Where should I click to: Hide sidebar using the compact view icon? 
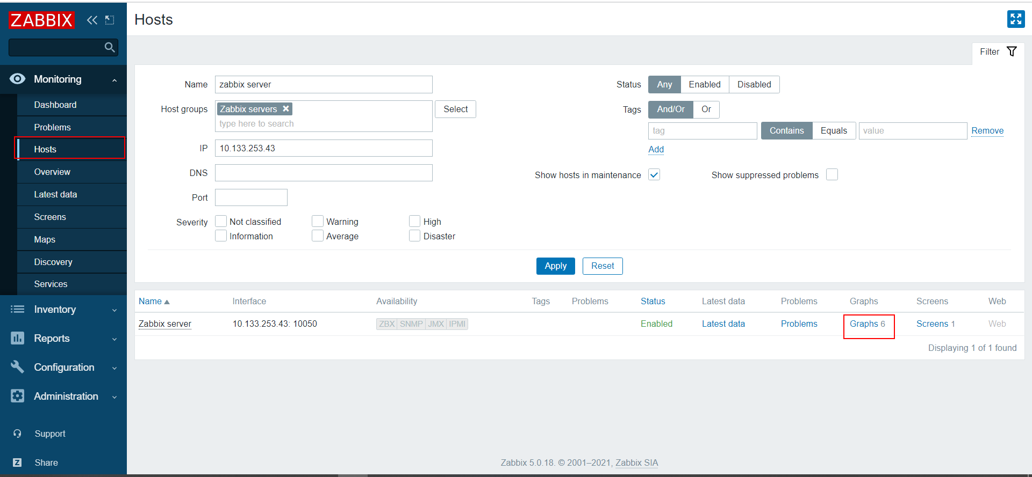point(110,20)
